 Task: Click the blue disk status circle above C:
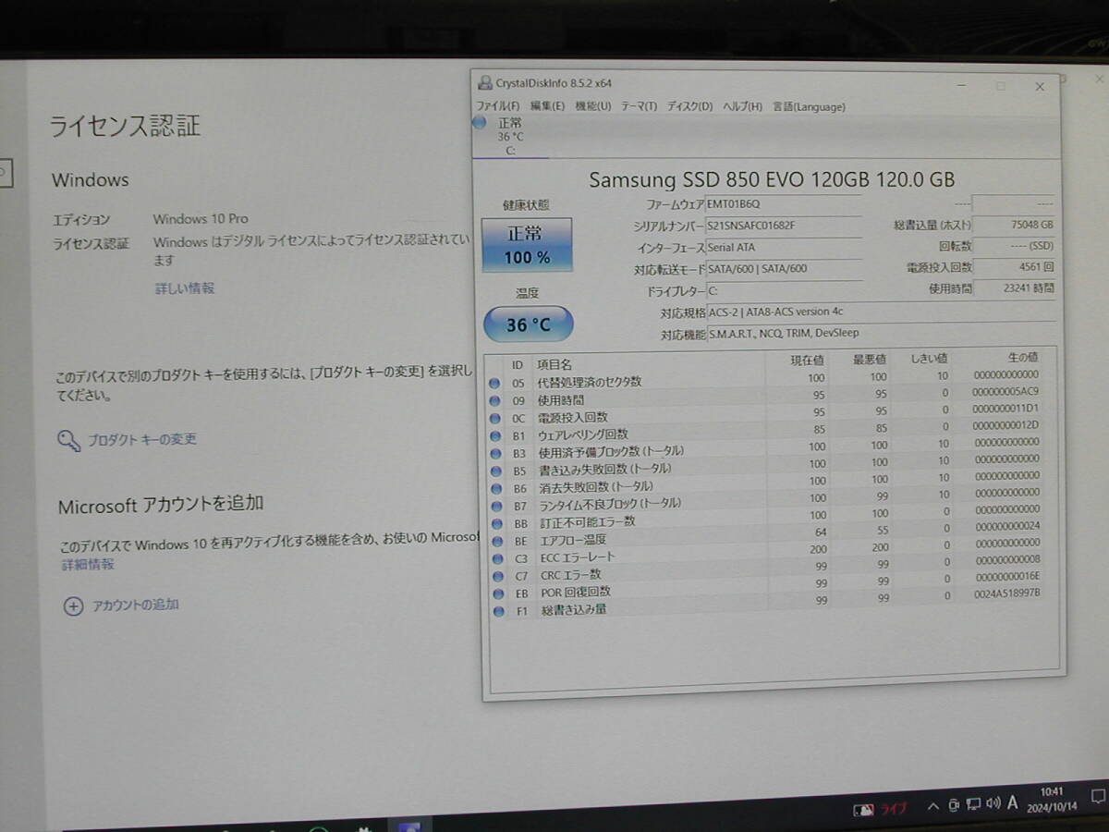[x=479, y=123]
